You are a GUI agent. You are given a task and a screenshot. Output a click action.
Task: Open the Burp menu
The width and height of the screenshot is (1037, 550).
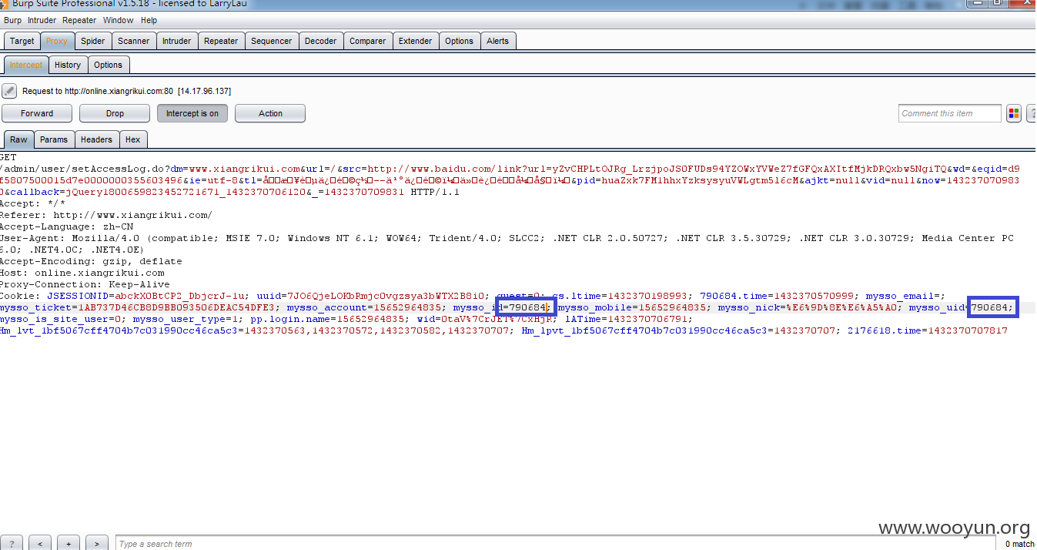coord(13,20)
